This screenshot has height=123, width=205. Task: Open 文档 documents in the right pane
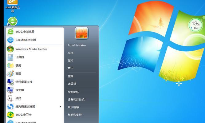click(70, 53)
